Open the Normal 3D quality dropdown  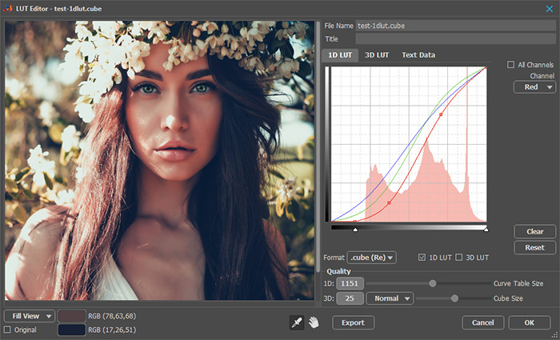point(390,298)
